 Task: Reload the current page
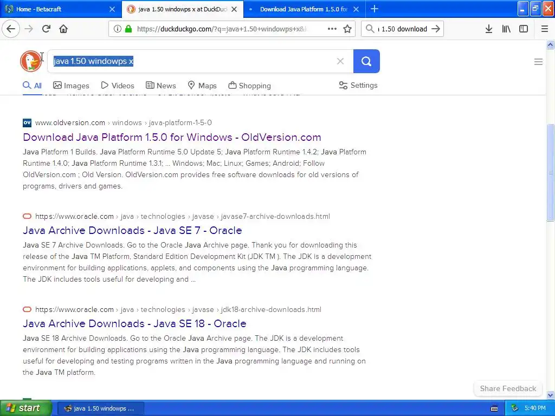click(x=46, y=29)
